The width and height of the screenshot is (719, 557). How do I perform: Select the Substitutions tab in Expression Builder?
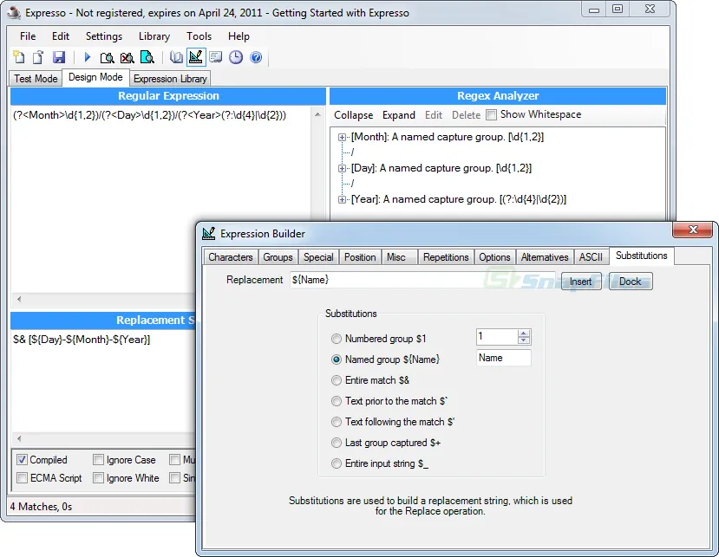click(x=641, y=256)
